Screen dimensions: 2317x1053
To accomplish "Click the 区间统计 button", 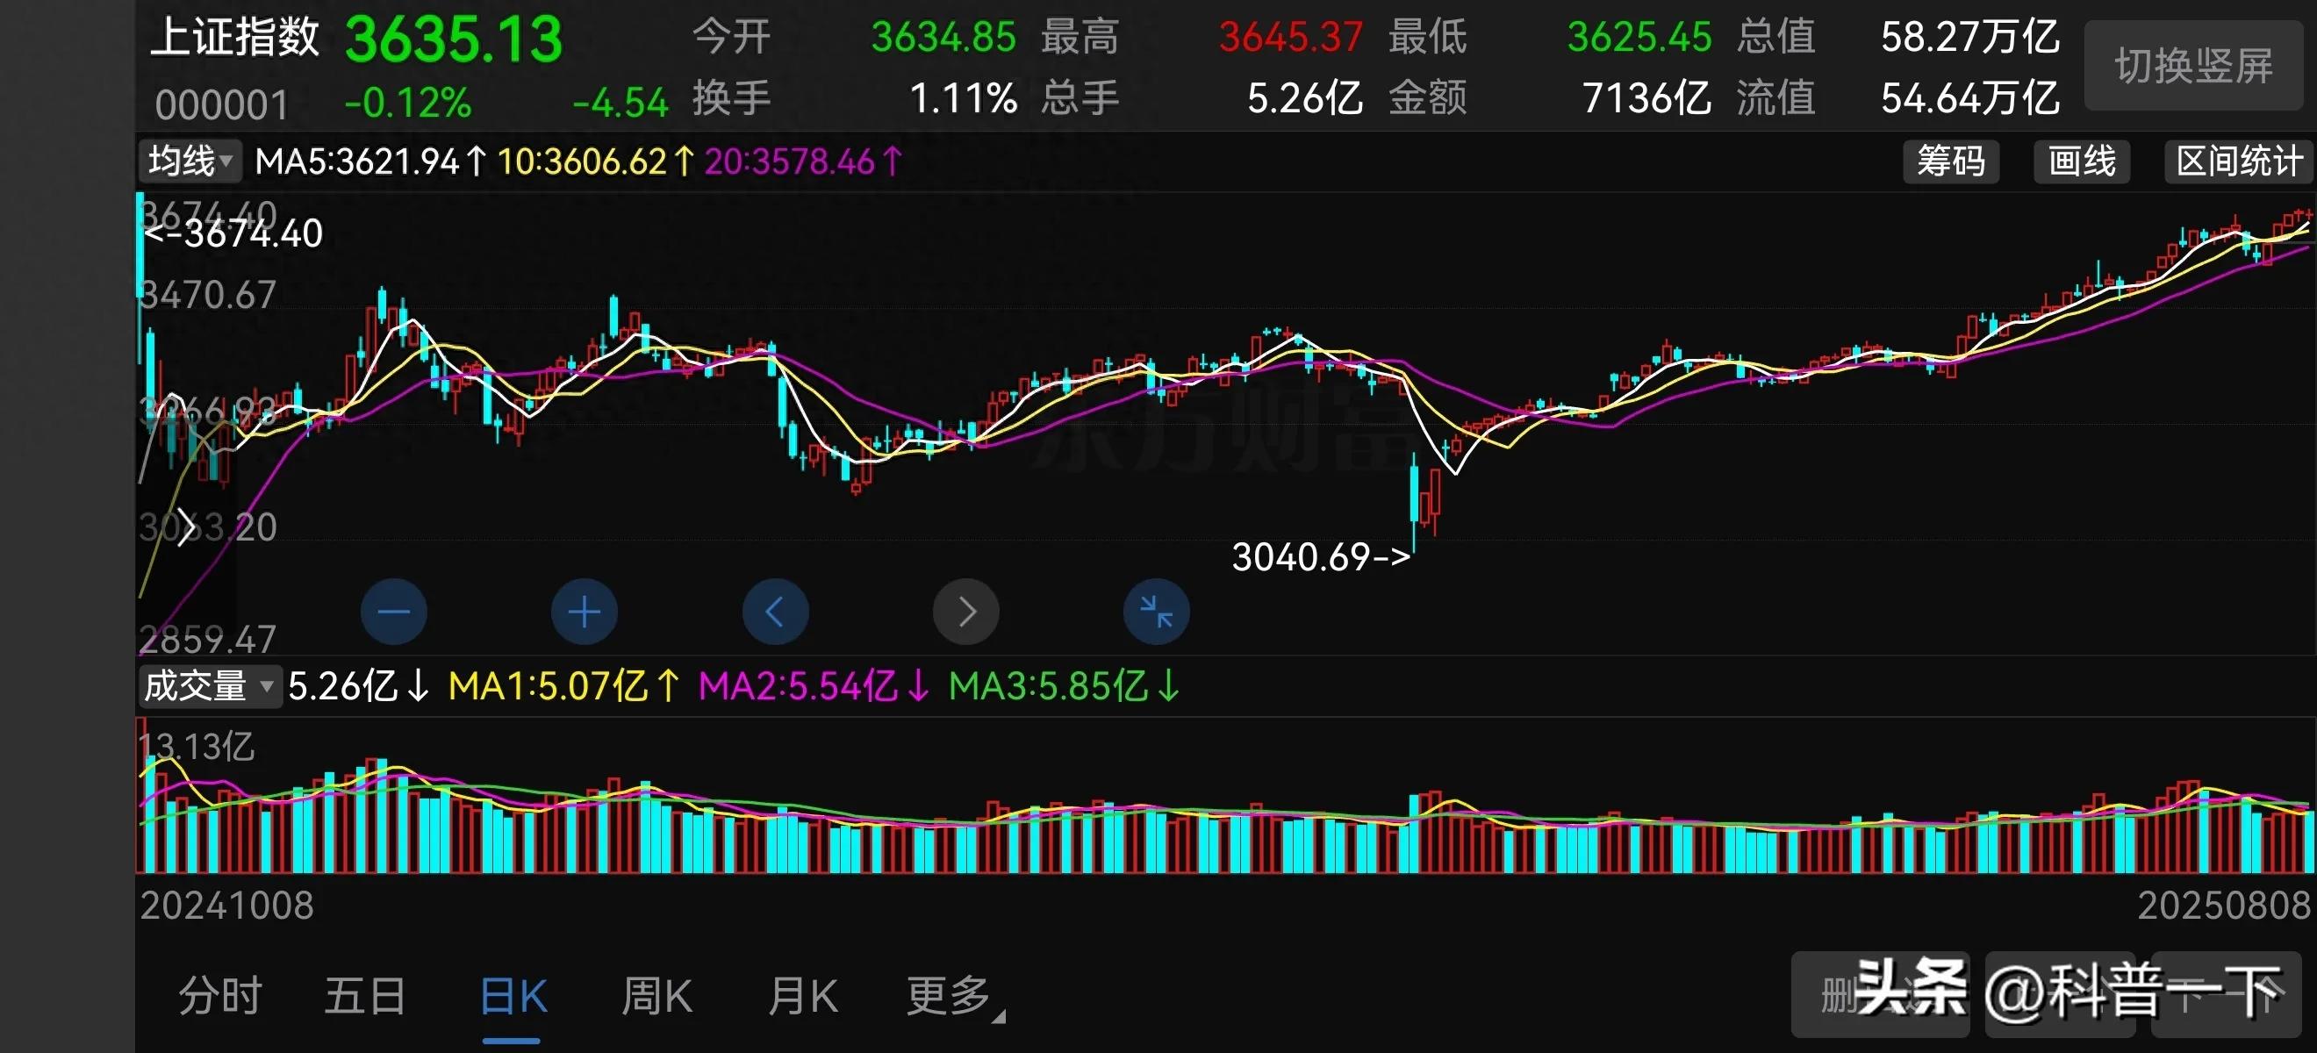I will [2238, 161].
